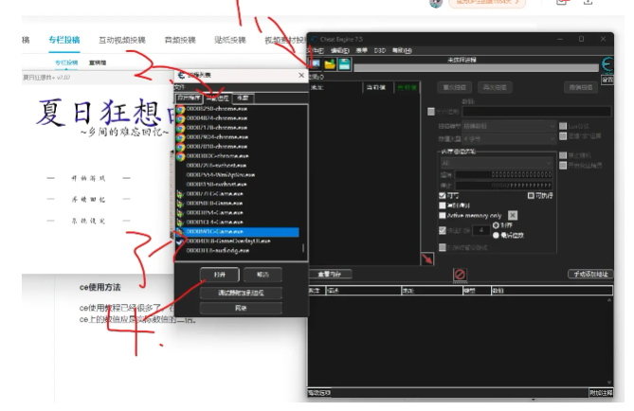634x411 pixels.
Task: Open the 表单 menu in Cheat Engine
Action: 361,50
